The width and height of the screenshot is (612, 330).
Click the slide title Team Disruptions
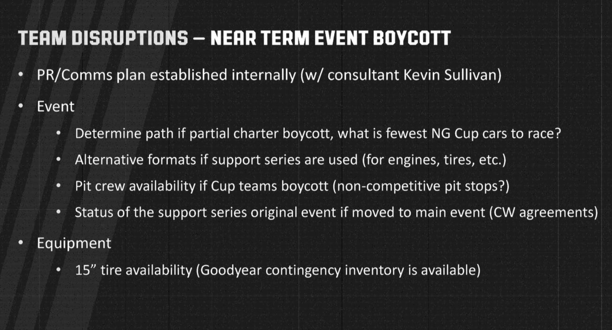pyautogui.click(x=103, y=38)
